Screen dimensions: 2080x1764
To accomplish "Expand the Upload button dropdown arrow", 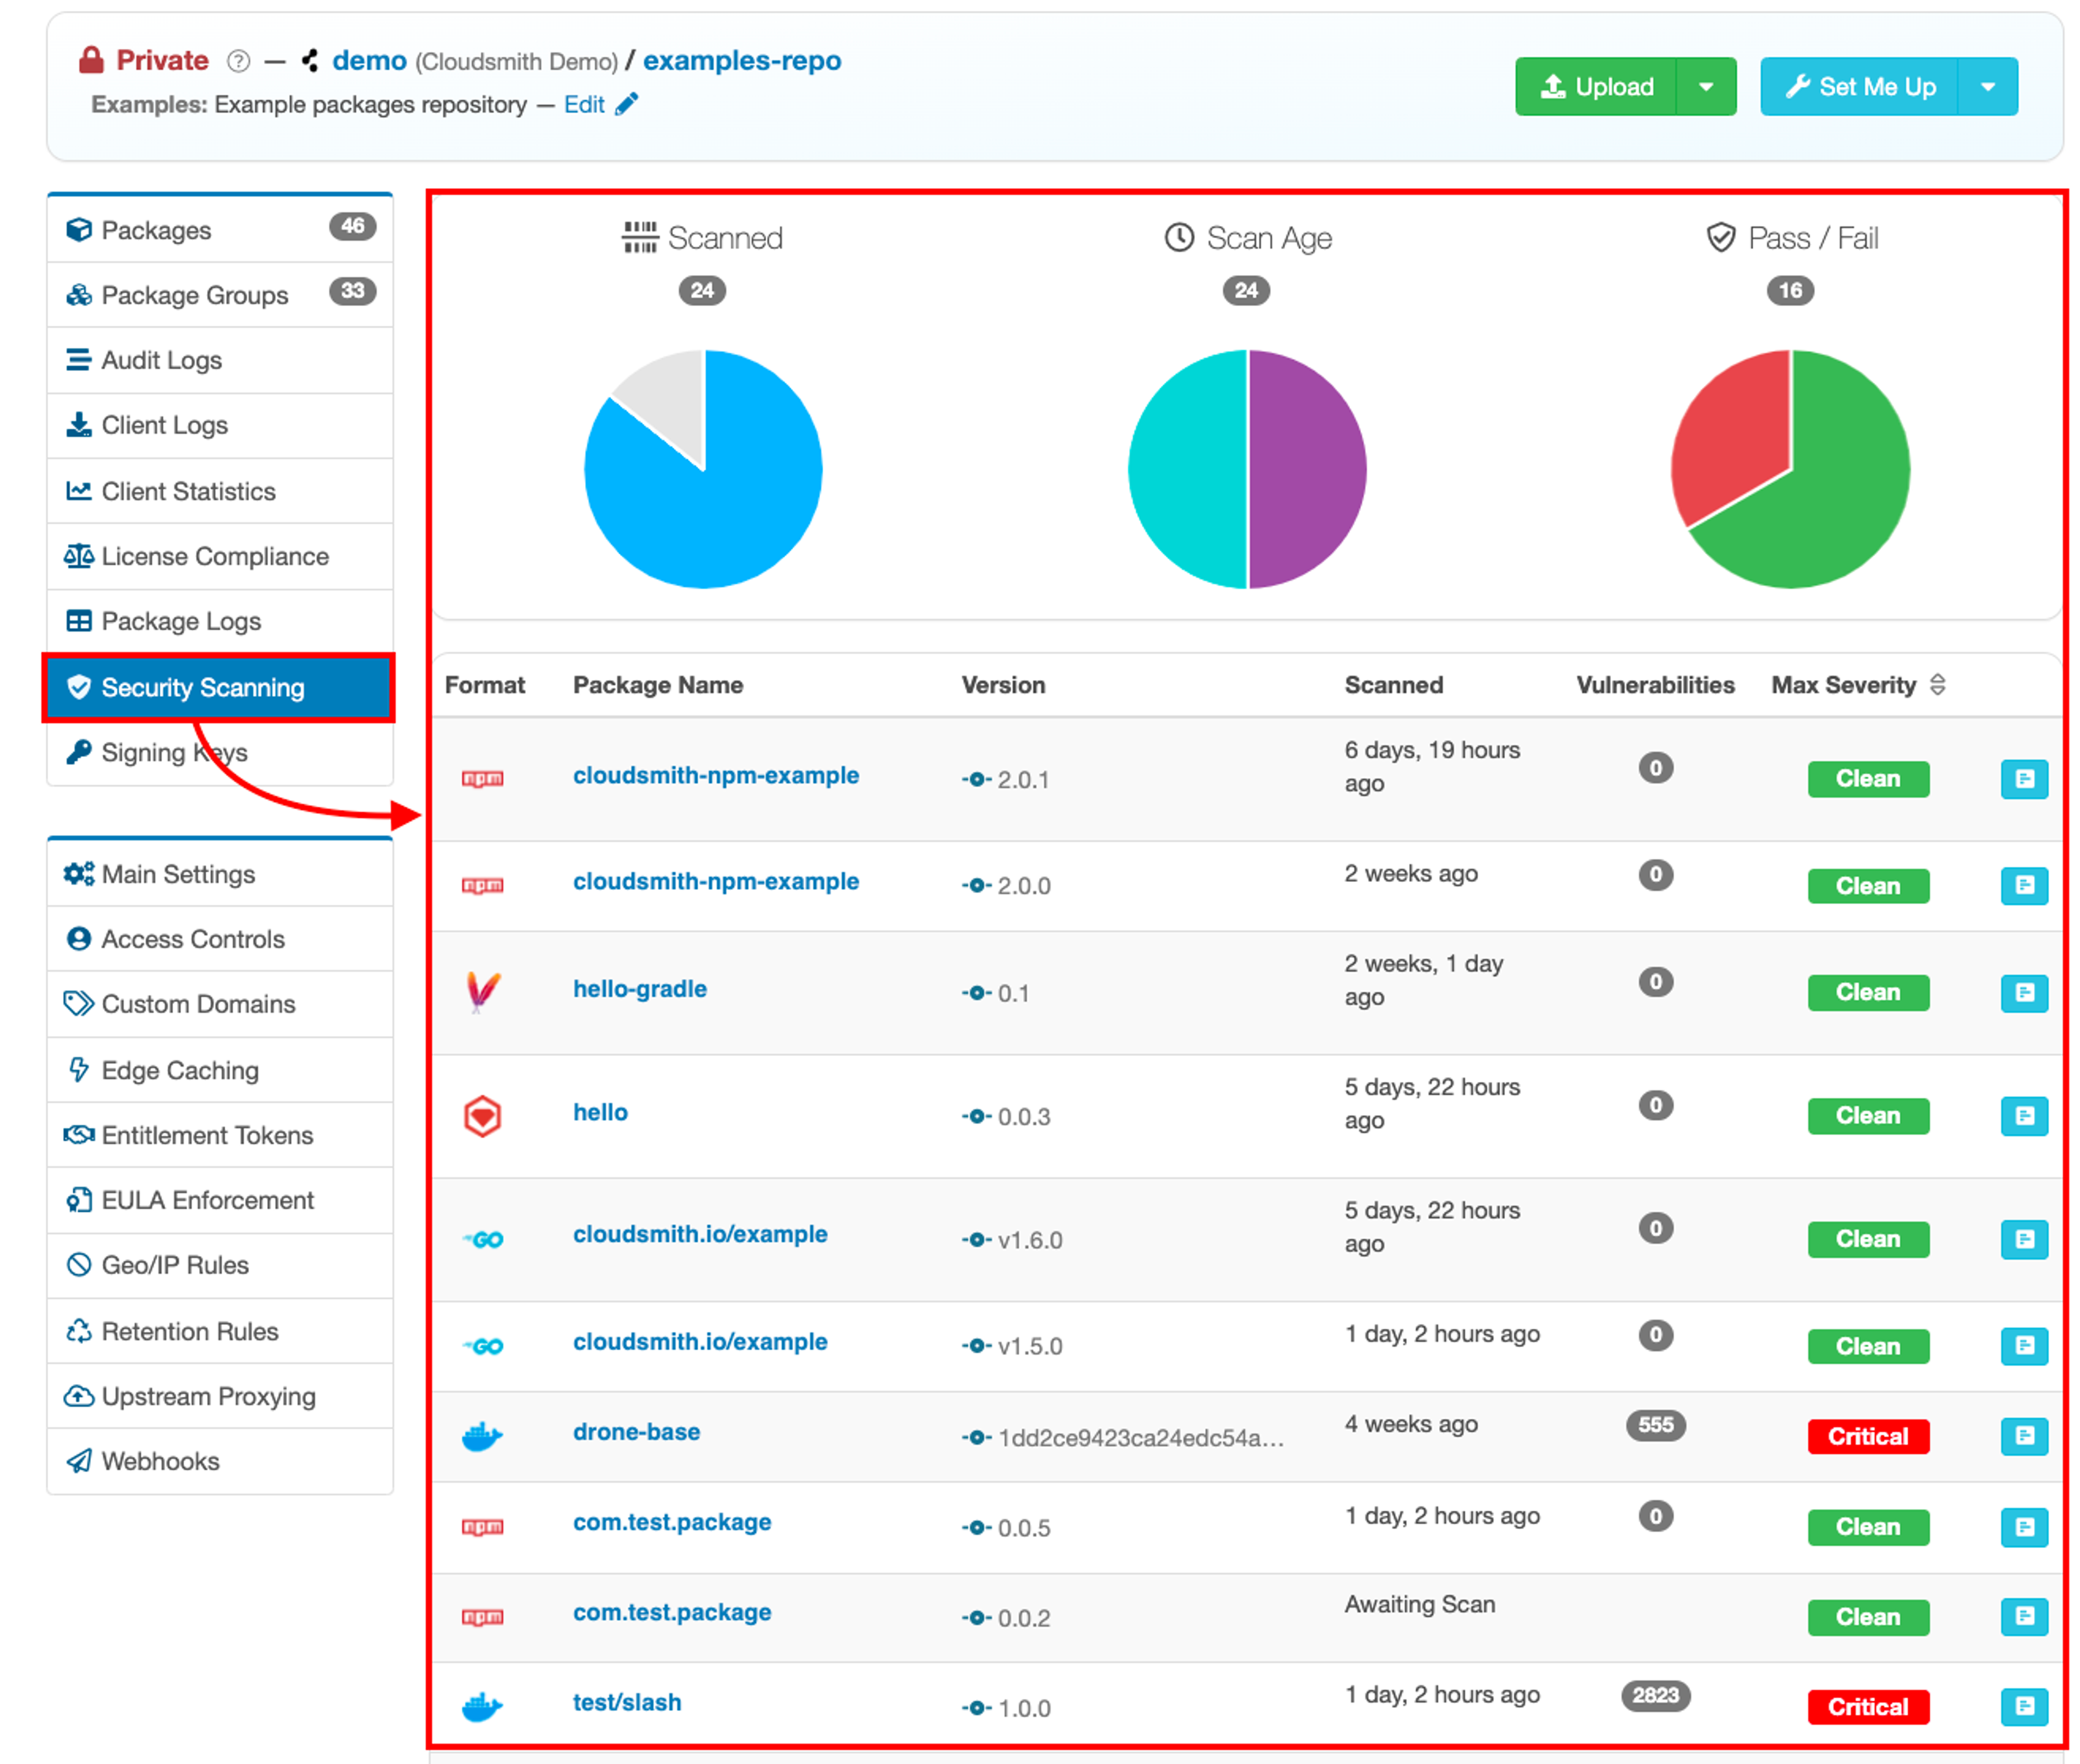I will 1706,87.
